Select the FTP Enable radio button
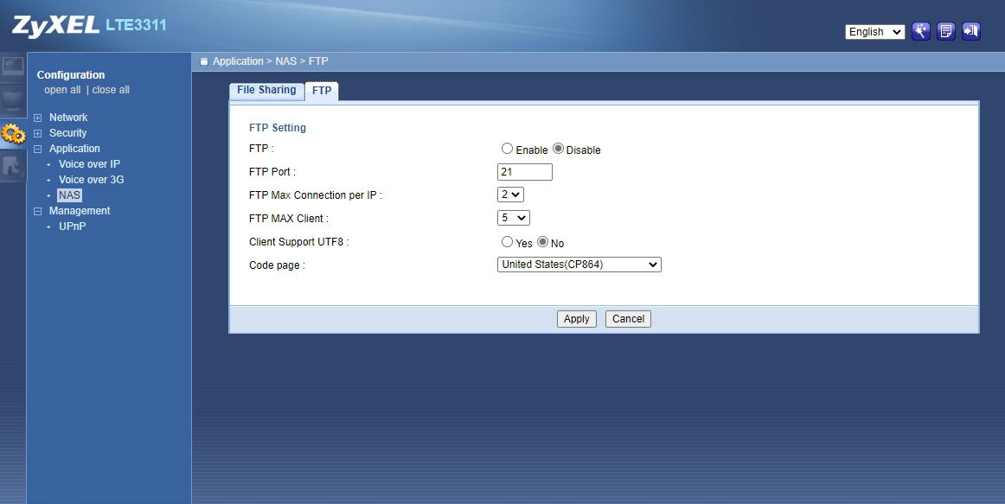This screenshot has height=504, width=1005. pyautogui.click(x=507, y=149)
